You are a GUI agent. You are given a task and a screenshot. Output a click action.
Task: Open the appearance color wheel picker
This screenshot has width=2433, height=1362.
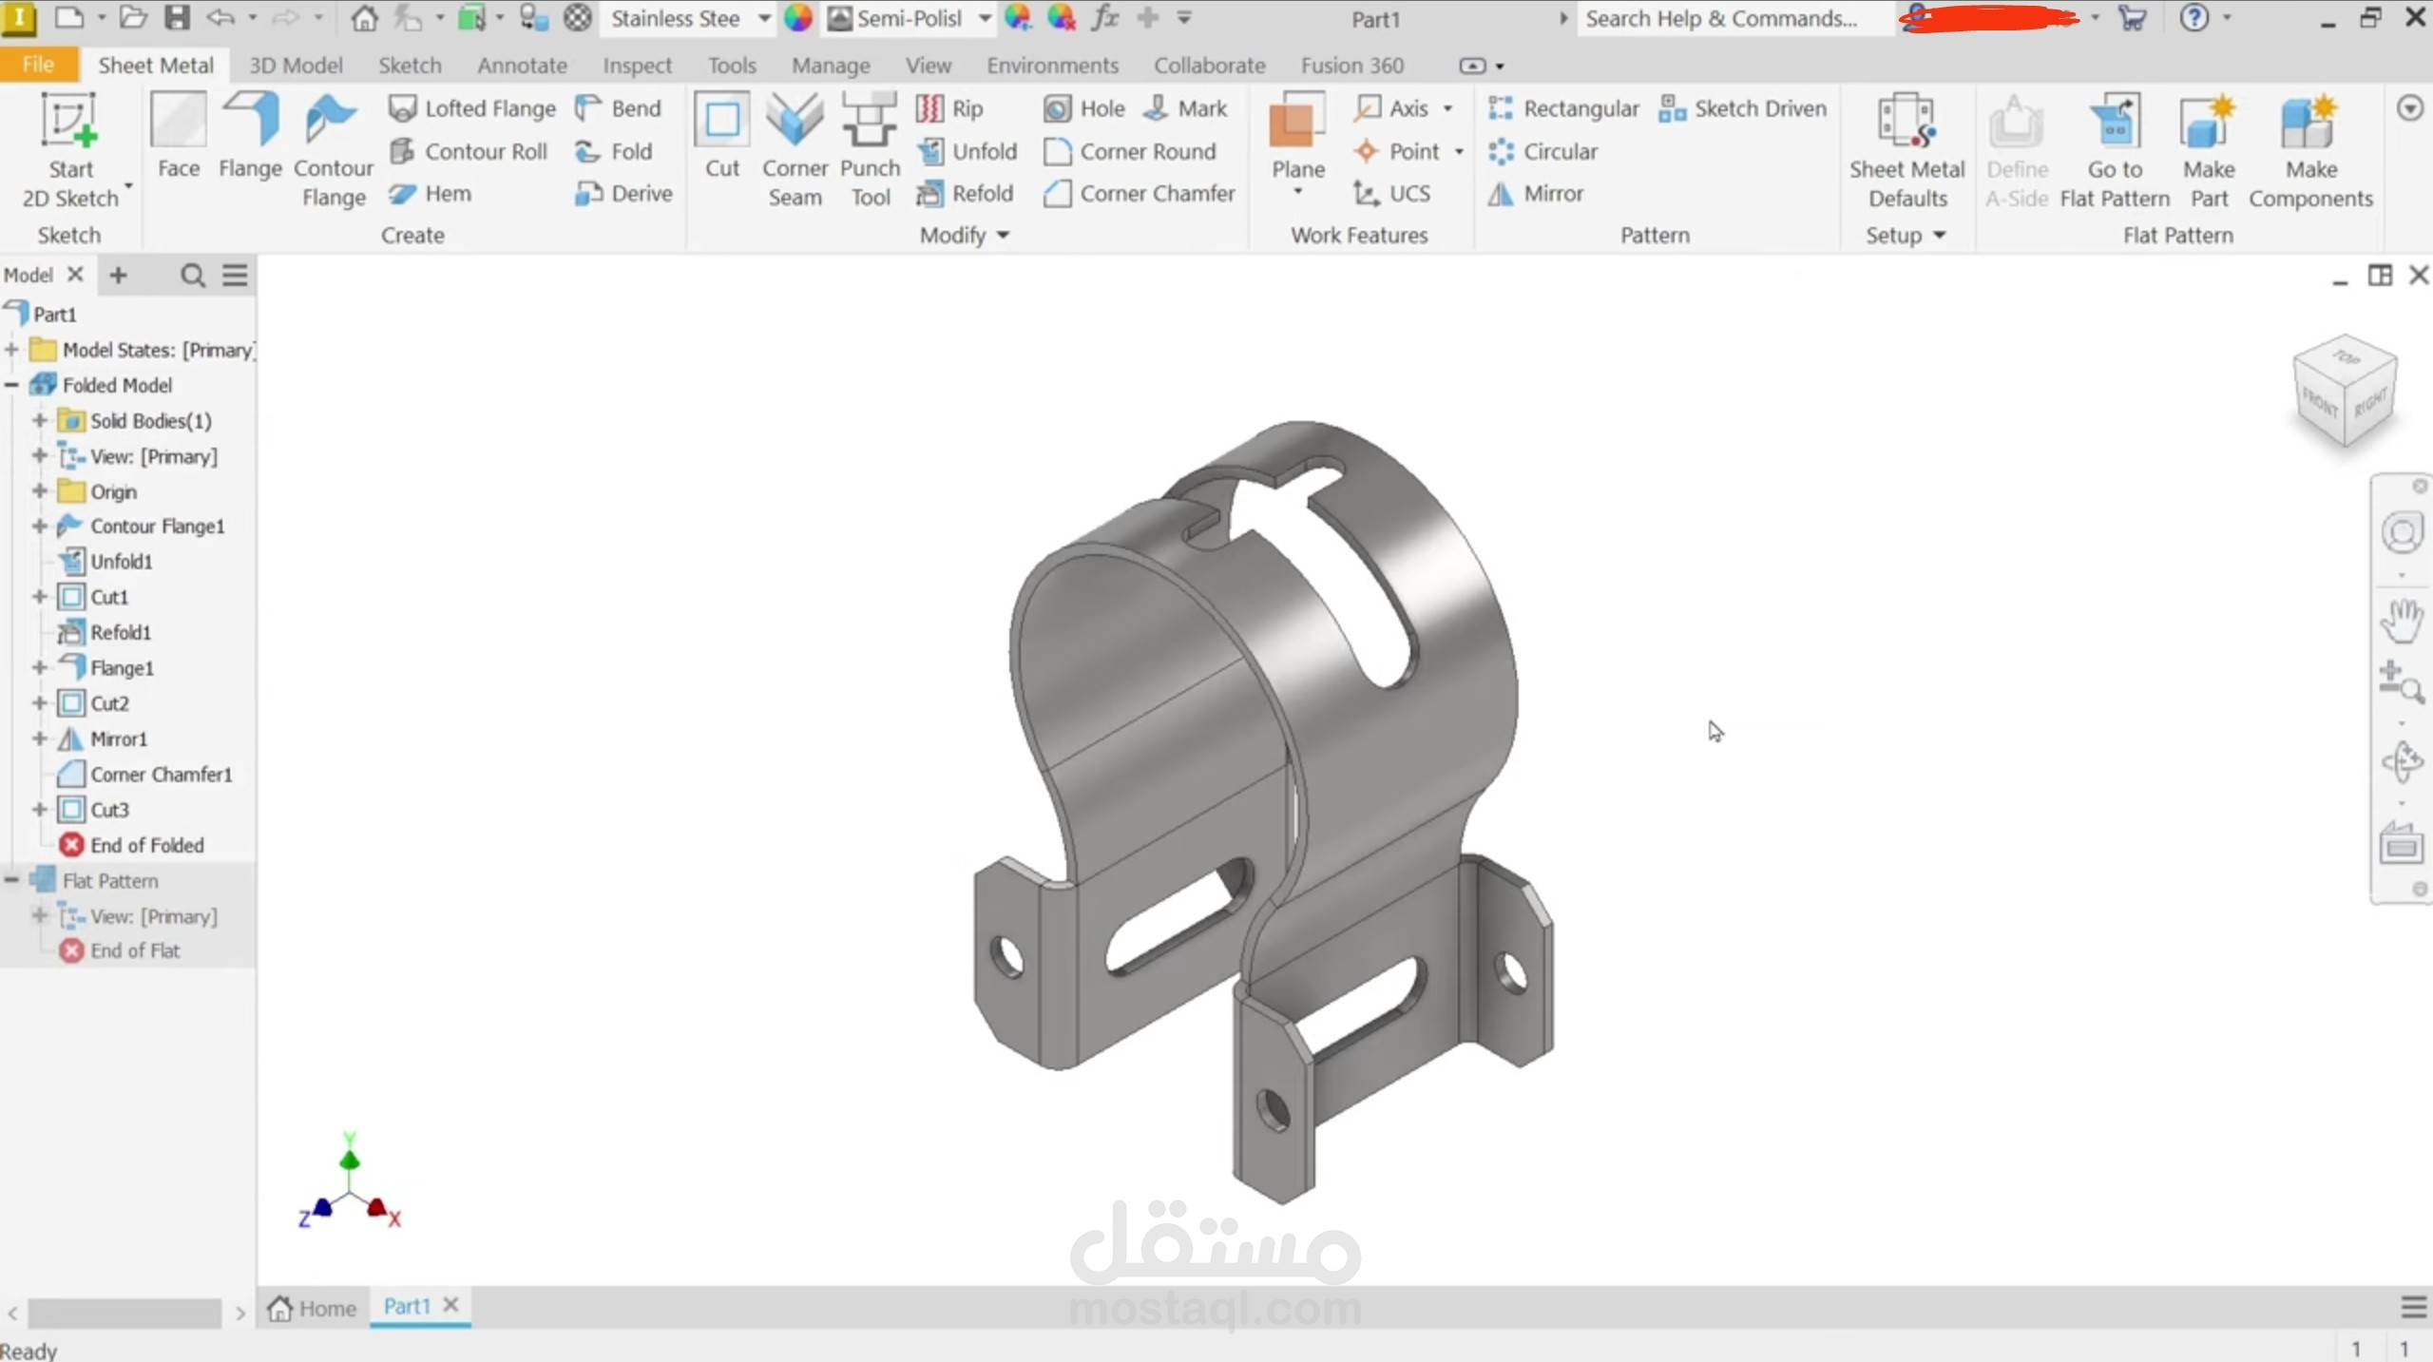[798, 18]
